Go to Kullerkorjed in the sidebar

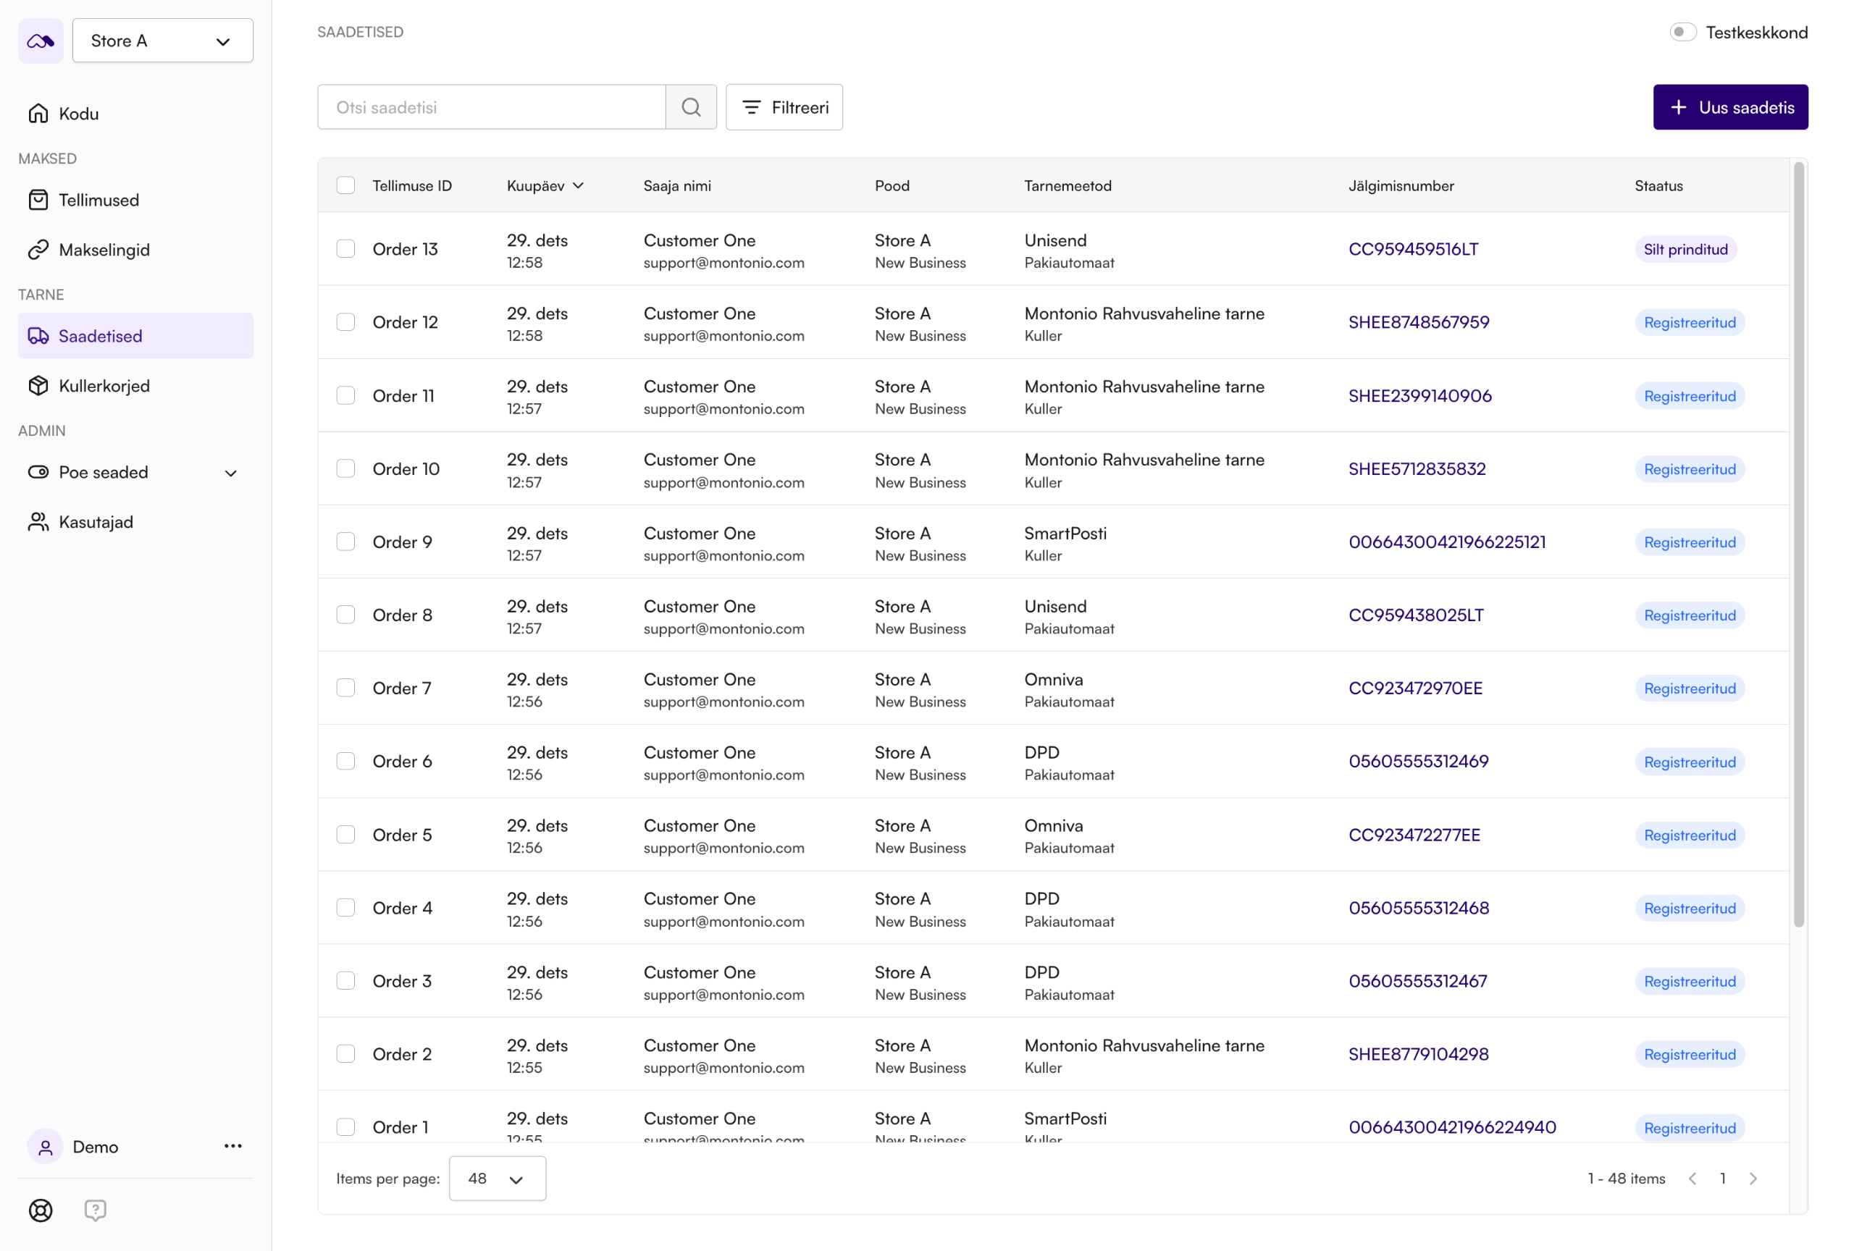point(104,386)
